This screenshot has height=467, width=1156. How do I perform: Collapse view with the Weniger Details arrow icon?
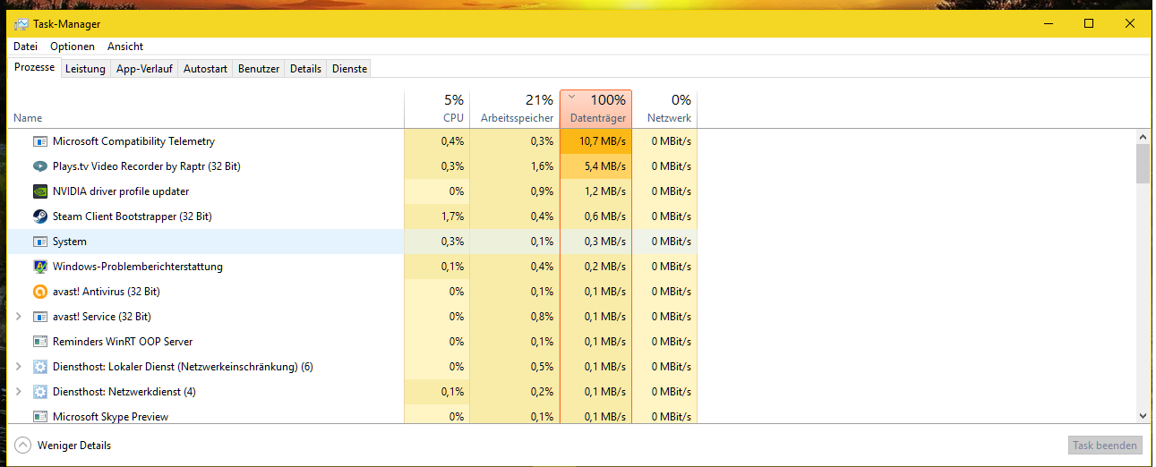point(23,445)
